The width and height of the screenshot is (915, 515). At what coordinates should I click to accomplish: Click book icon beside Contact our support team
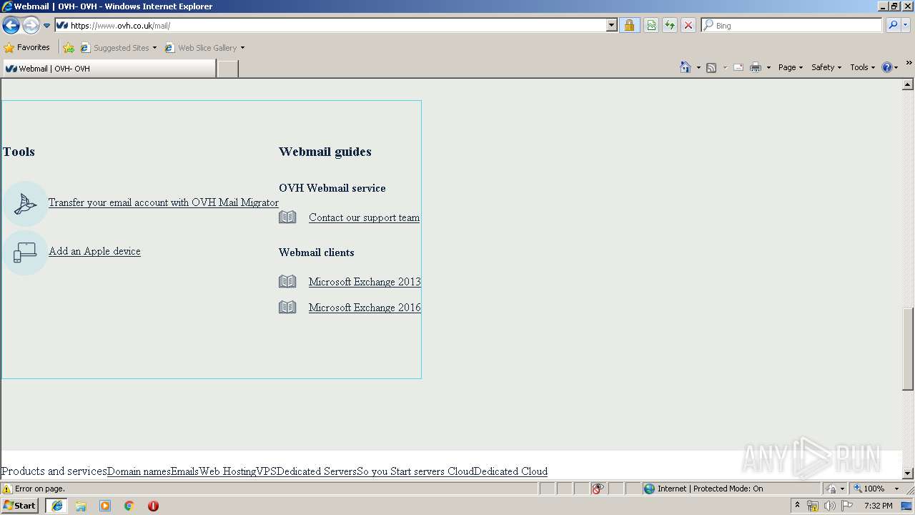[x=287, y=217]
